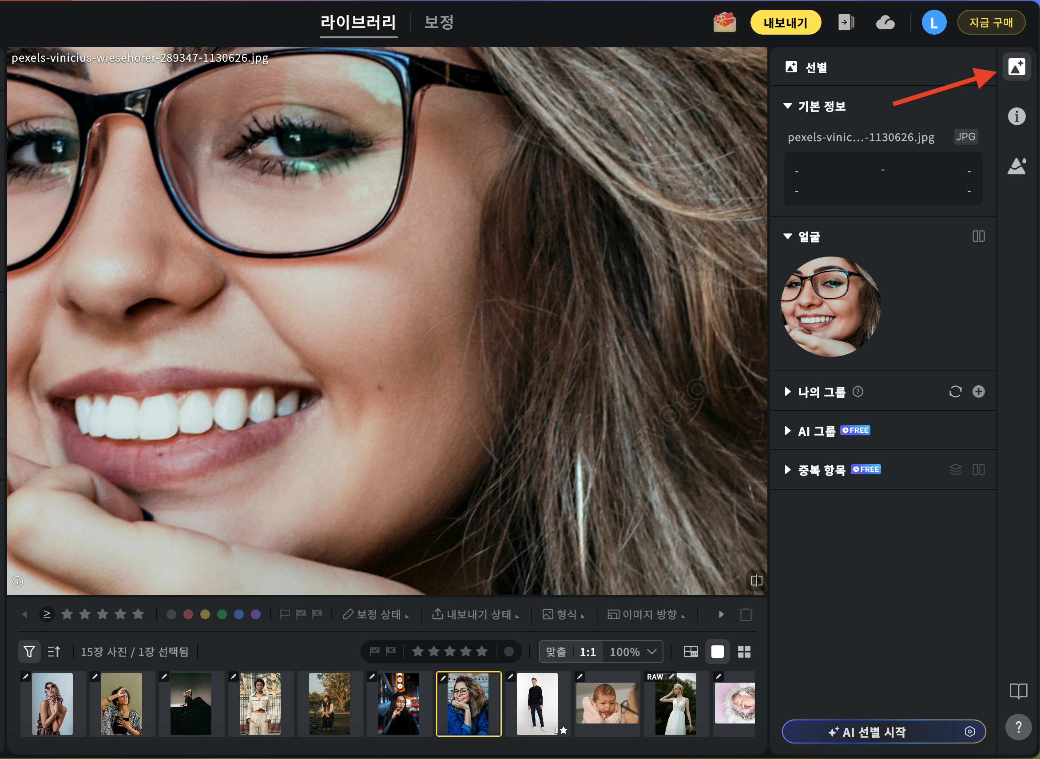Expand the AI 그룹 section

coord(788,431)
